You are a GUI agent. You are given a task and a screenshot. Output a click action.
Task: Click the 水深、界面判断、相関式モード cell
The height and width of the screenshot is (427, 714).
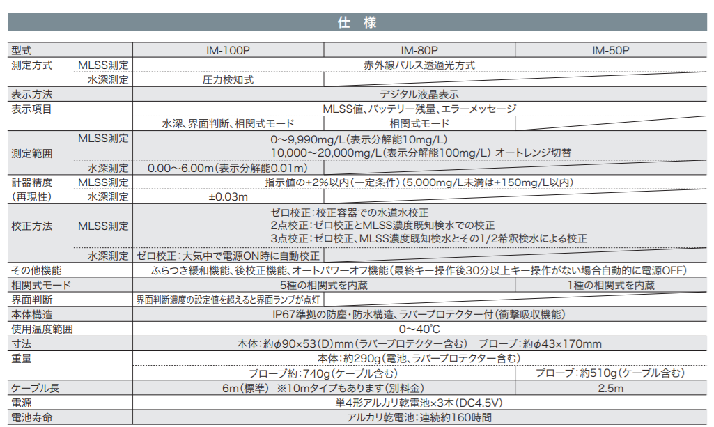(228, 123)
